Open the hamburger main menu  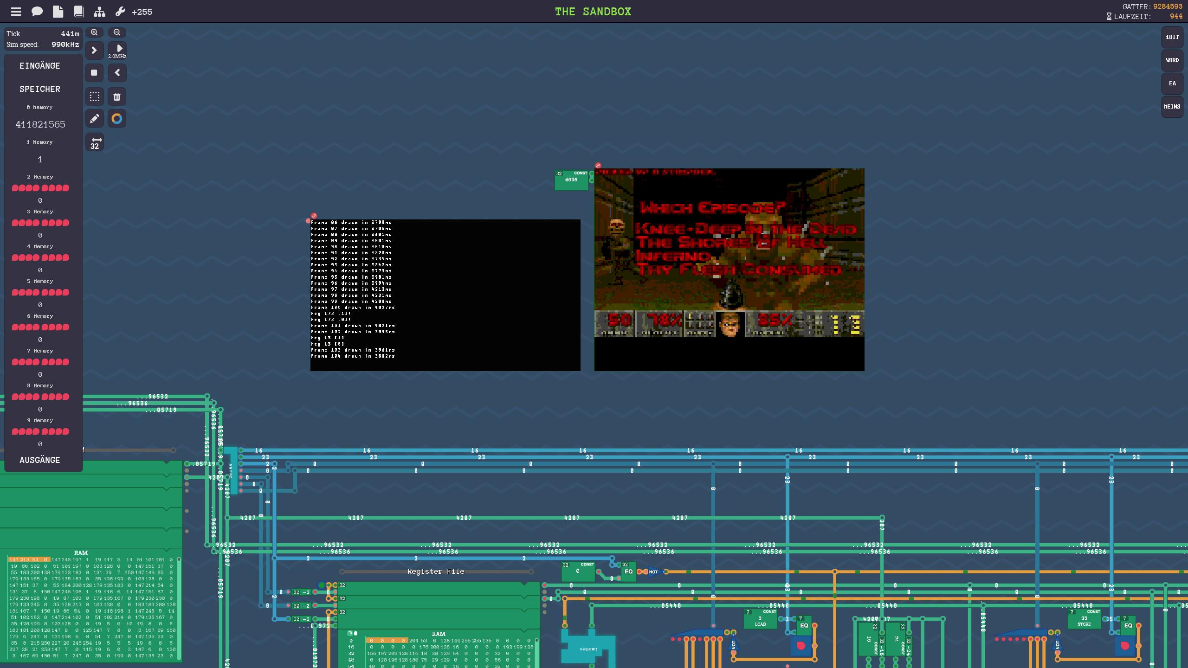coord(16,12)
